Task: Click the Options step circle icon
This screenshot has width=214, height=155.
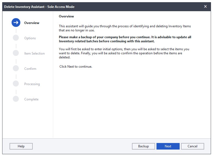Action: pos(16,38)
